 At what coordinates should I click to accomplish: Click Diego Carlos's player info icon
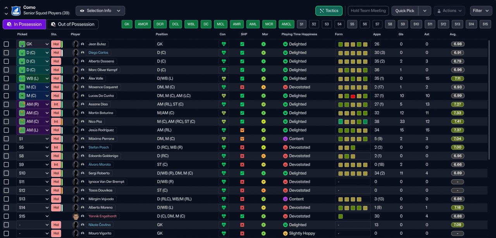pos(83,53)
